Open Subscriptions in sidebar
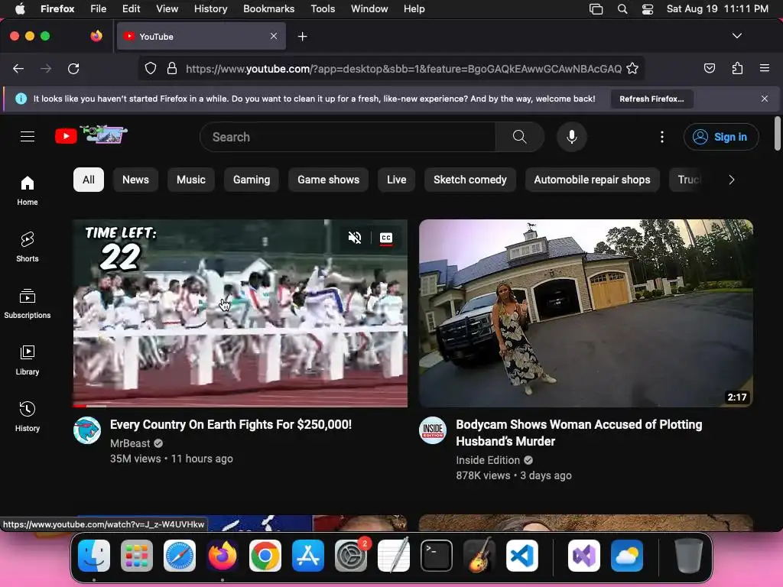Image resolution: width=783 pixels, height=587 pixels. pos(28,304)
